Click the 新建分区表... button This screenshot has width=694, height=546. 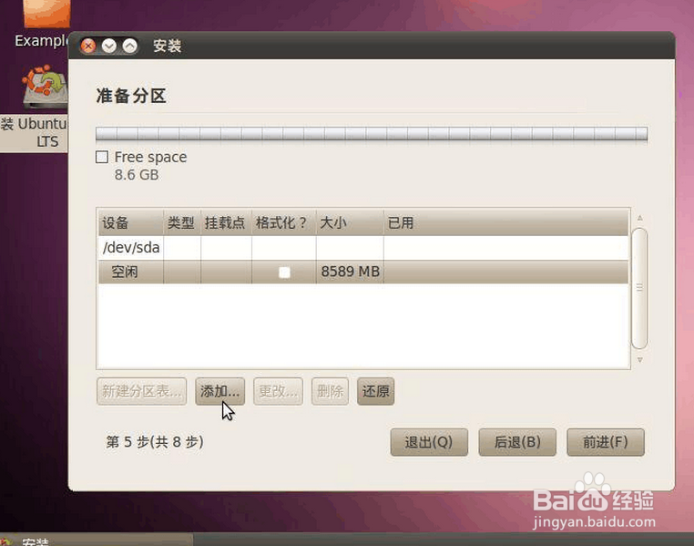pos(142,391)
